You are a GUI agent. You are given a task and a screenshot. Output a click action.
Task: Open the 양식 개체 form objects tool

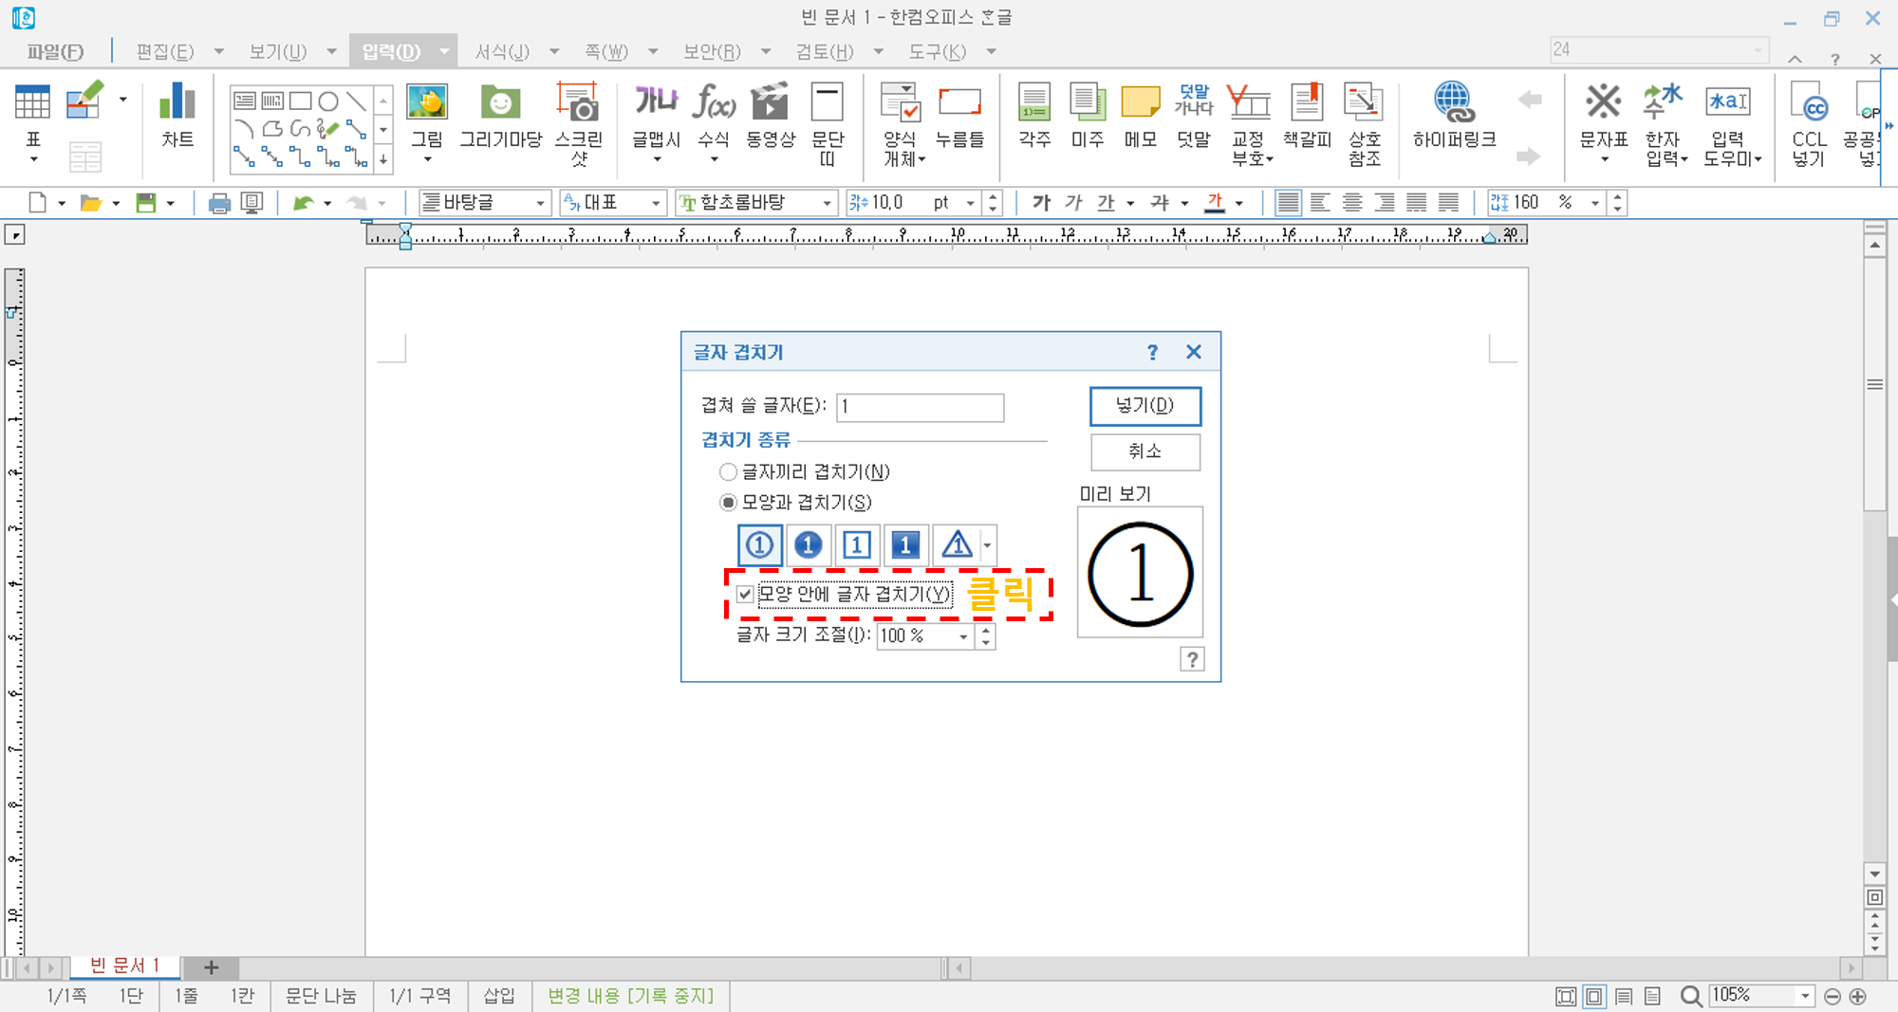point(902,123)
